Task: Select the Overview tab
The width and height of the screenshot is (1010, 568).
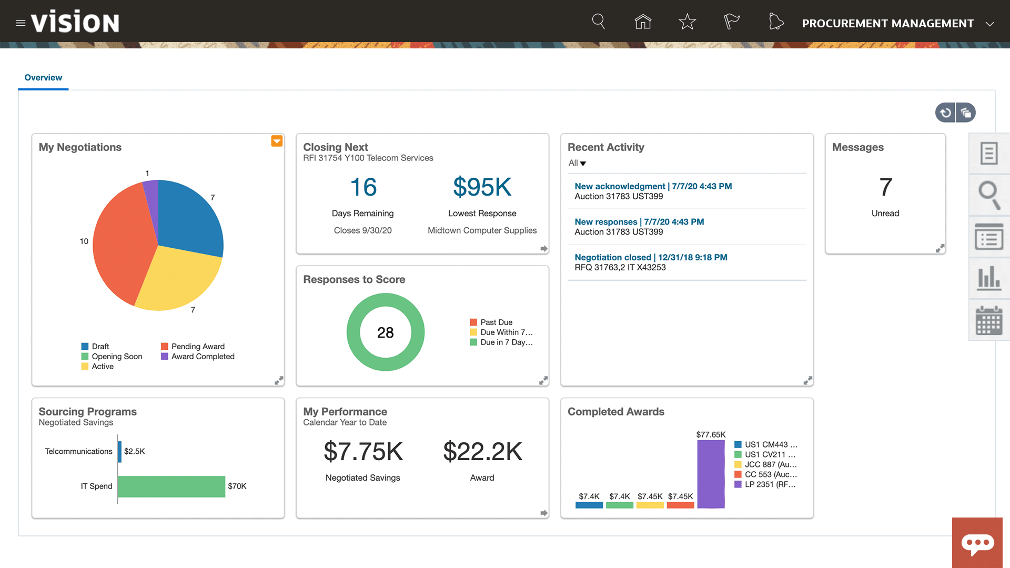Action: (x=43, y=78)
